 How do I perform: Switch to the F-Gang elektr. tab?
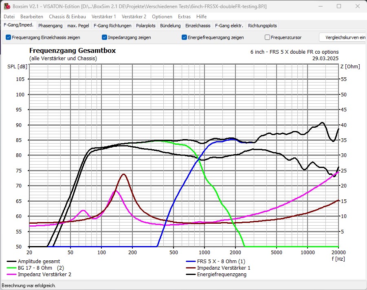pos(229,26)
